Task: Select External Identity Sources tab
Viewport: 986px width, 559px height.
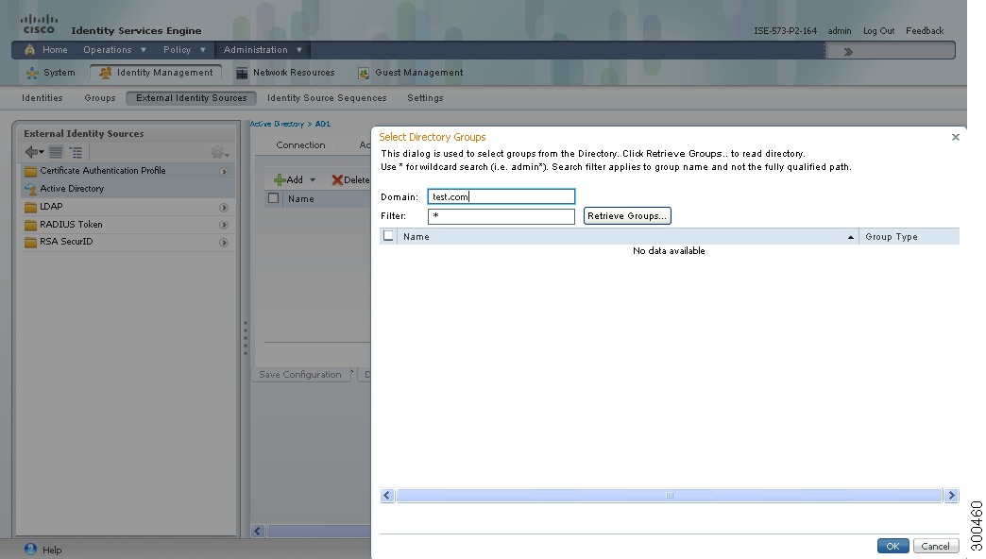Action: click(x=191, y=98)
